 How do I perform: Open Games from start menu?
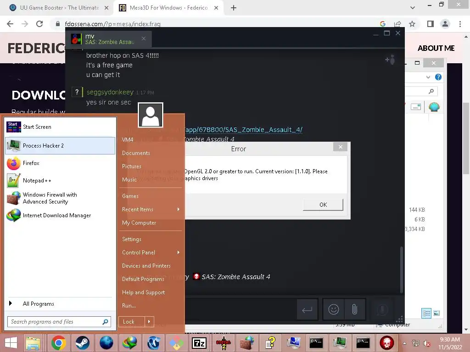click(x=130, y=196)
